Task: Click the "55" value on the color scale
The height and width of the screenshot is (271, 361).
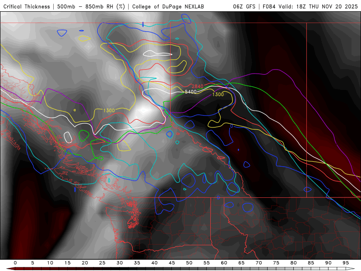Action: coord(207,263)
